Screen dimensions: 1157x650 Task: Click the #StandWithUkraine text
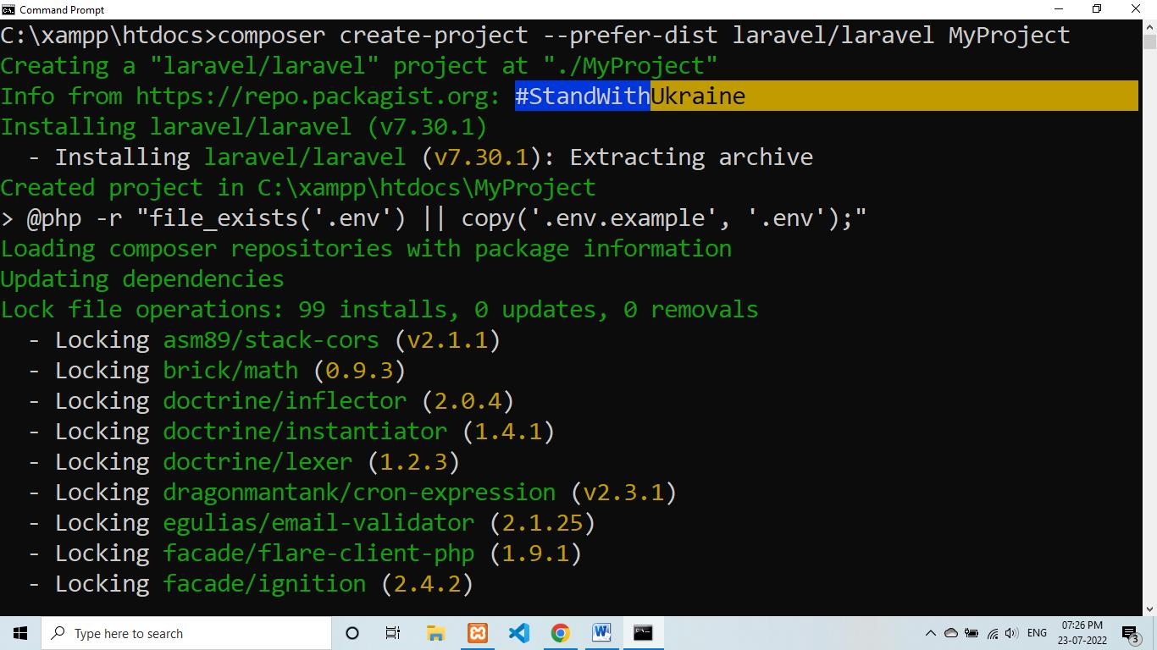click(x=630, y=96)
